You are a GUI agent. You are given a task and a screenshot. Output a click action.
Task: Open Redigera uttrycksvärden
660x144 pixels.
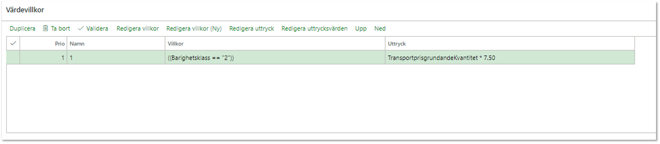click(x=314, y=29)
